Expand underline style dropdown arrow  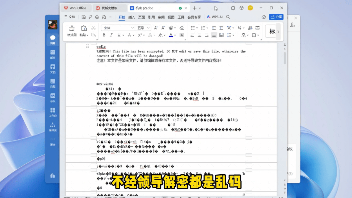tap(123, 35)
